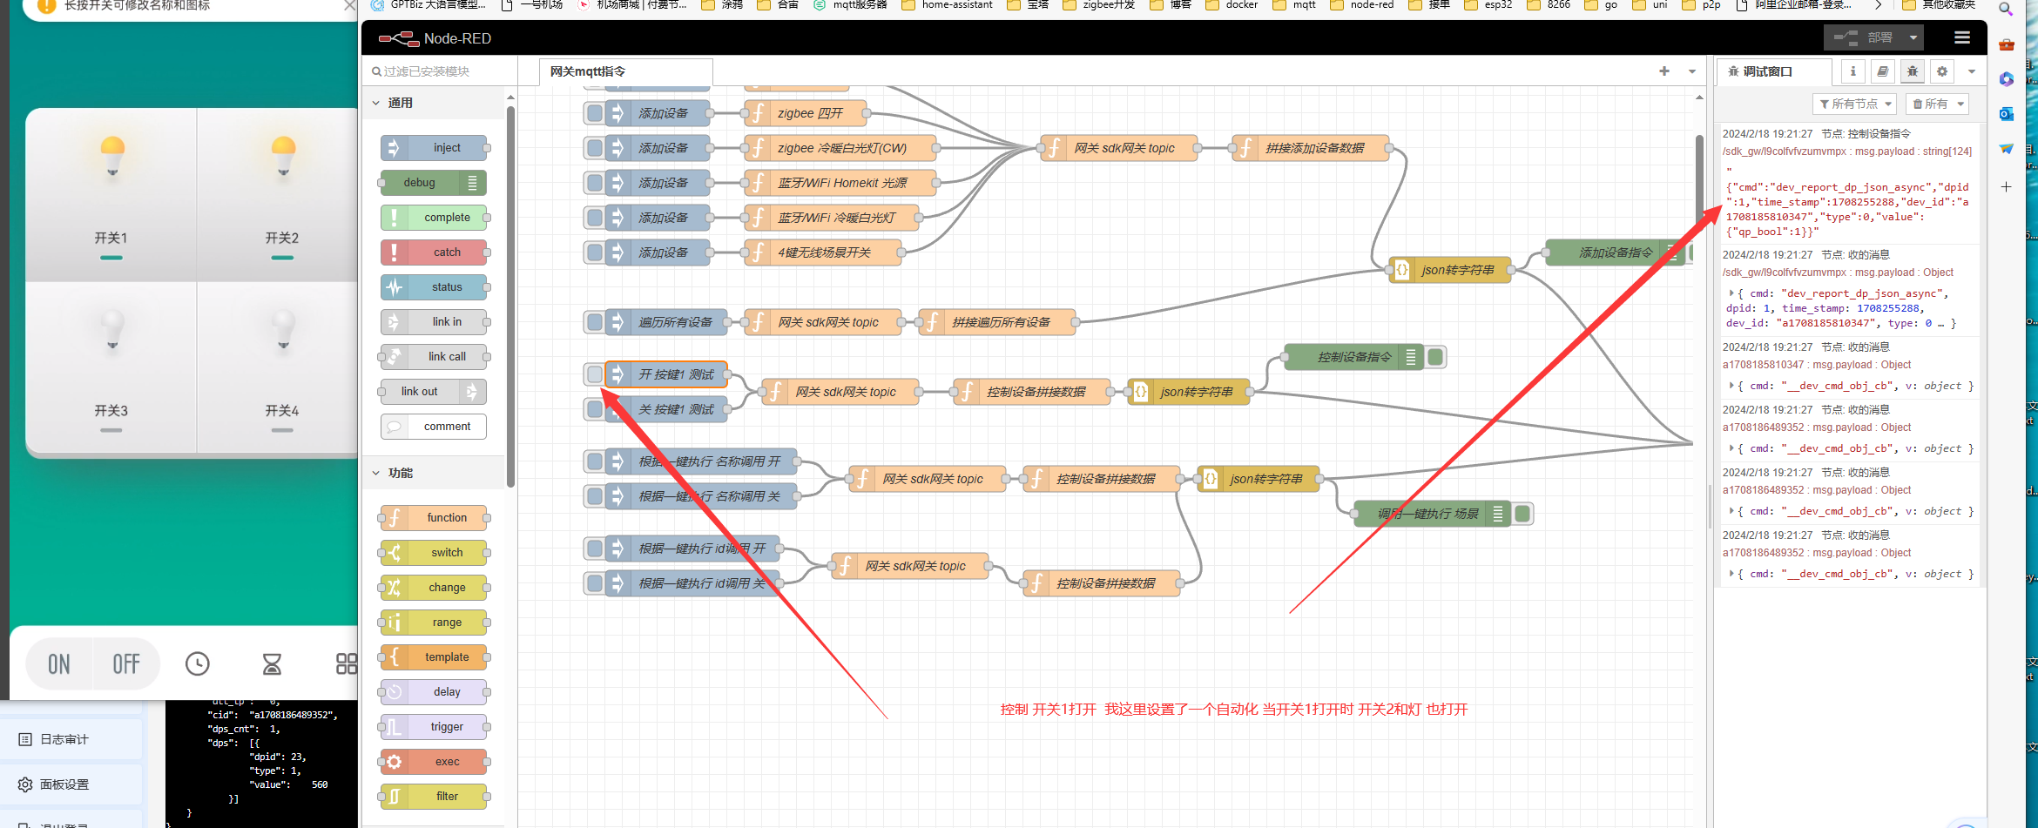This screenshot has width=2038, height=828.
Task: Click the palette vertical scrollbar
Action: point(510,296)
